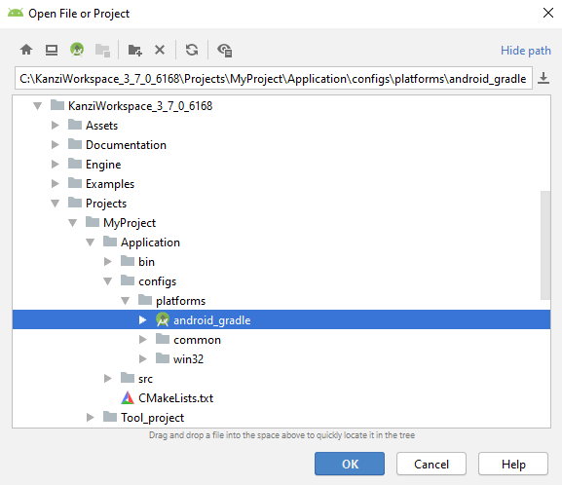Image resolution: width=562 pixels, height=485 pixels.
Task: Click the Cancel button
Action: [x=431, y=464]
